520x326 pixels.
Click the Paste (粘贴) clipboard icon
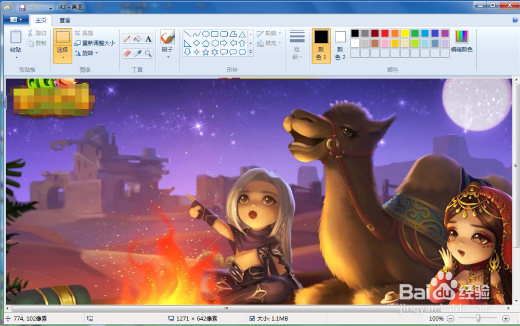(x=16, y=37)
